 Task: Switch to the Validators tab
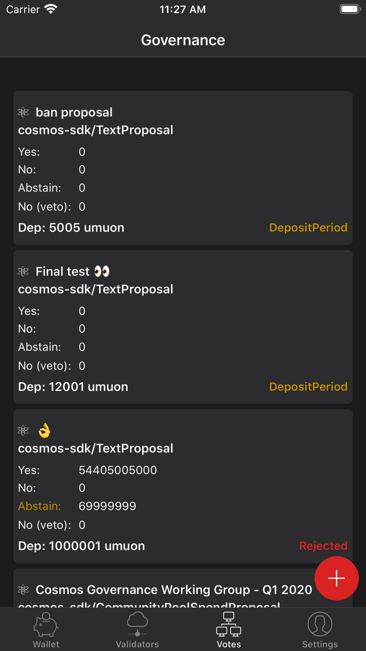[x=137, y=630]
